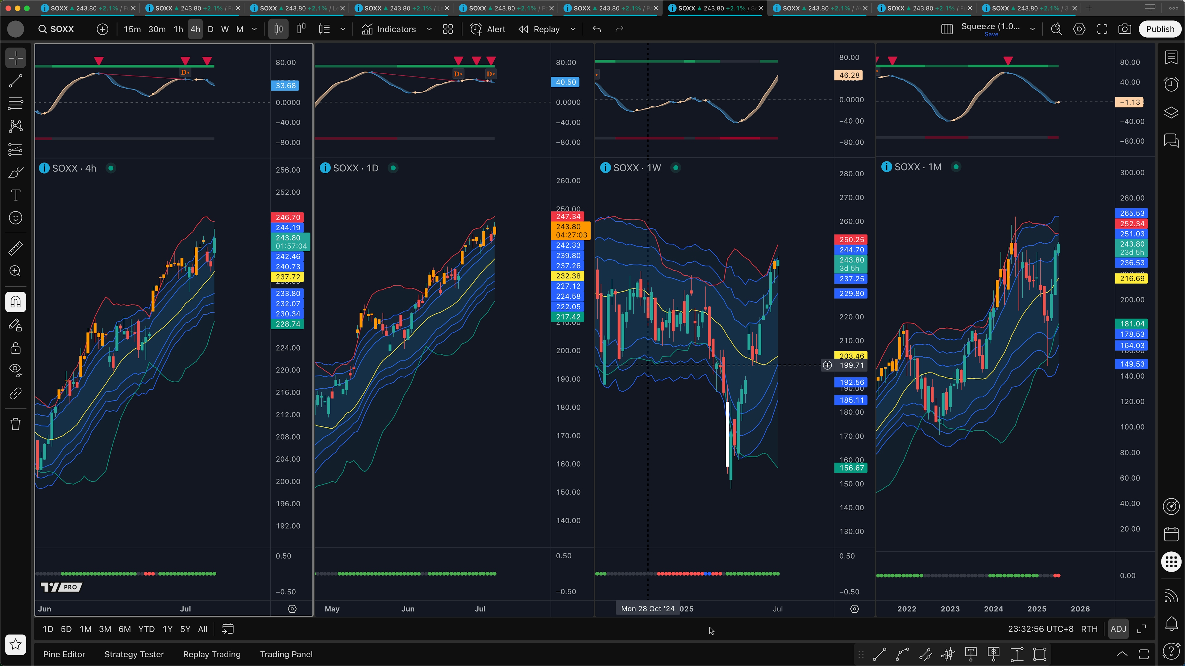Open chart settings hexagon icon
The image size is (1185, 666).
click(x=1079, y=29)
